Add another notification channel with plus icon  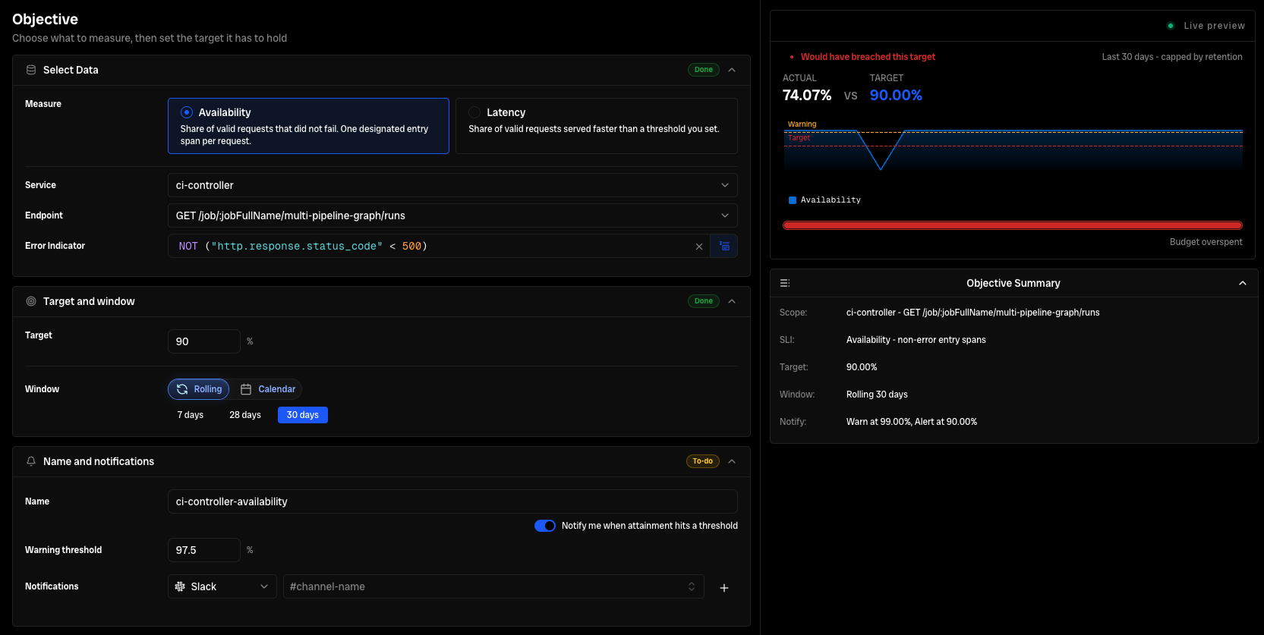(x=724, y=588)
